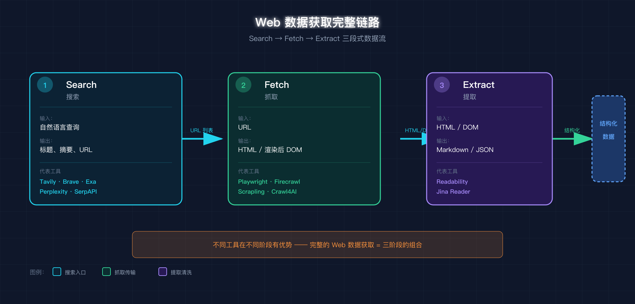Click the text Markdown / JSON
The image size is (635, 304).
pos(465,150)
